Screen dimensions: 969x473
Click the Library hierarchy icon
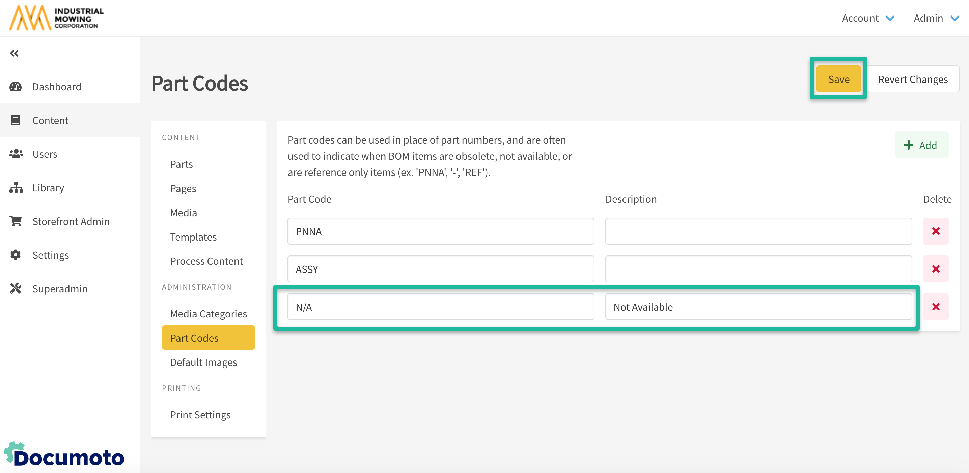tap(16, 187)
